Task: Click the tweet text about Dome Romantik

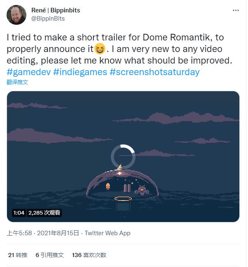Action: coord(119,49)
